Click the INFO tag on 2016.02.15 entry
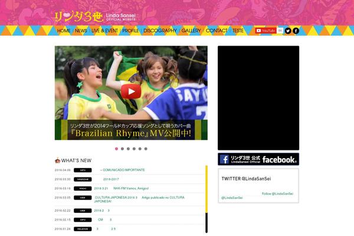The image size is (354, 236). pos(83,219)
